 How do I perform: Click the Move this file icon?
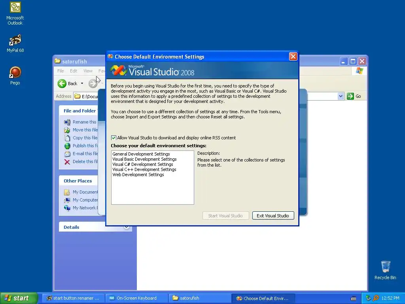coord(67,130)
